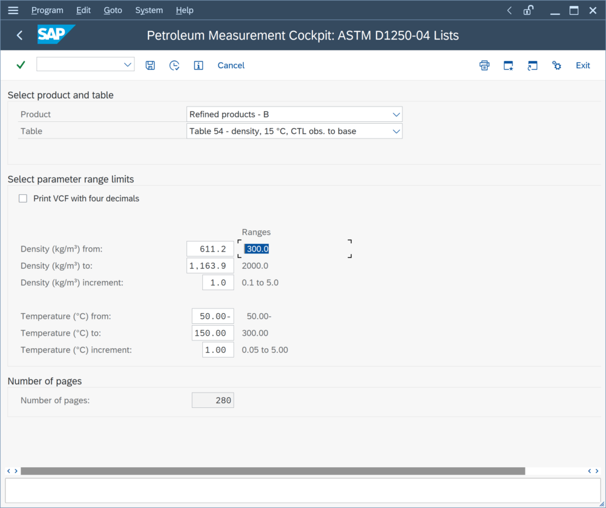606x508 pixels.
Task: Click the Number of pages field
Action: 212,400
